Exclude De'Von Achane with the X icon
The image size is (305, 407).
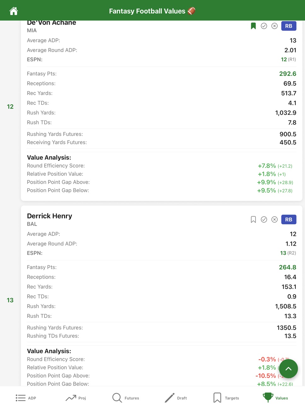[274, 26]
